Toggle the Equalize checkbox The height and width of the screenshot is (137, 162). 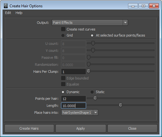(x=63, y=84)
